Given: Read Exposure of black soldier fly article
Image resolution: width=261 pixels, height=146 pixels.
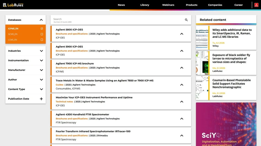Looking at the screenshot, I should [x=231, y=59].
